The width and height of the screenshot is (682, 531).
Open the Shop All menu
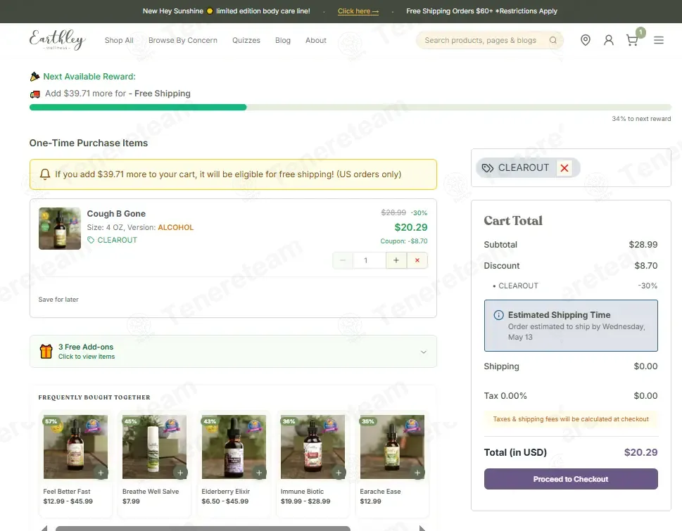point(119,40)
